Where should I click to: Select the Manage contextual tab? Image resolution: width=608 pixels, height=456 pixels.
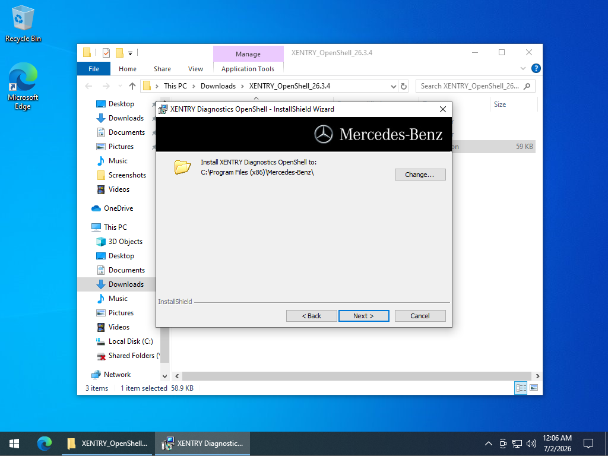248,54
